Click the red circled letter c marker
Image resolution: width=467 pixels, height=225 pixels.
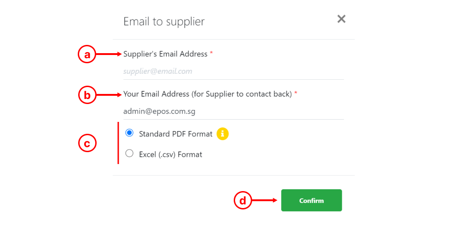tap(87, 143)
